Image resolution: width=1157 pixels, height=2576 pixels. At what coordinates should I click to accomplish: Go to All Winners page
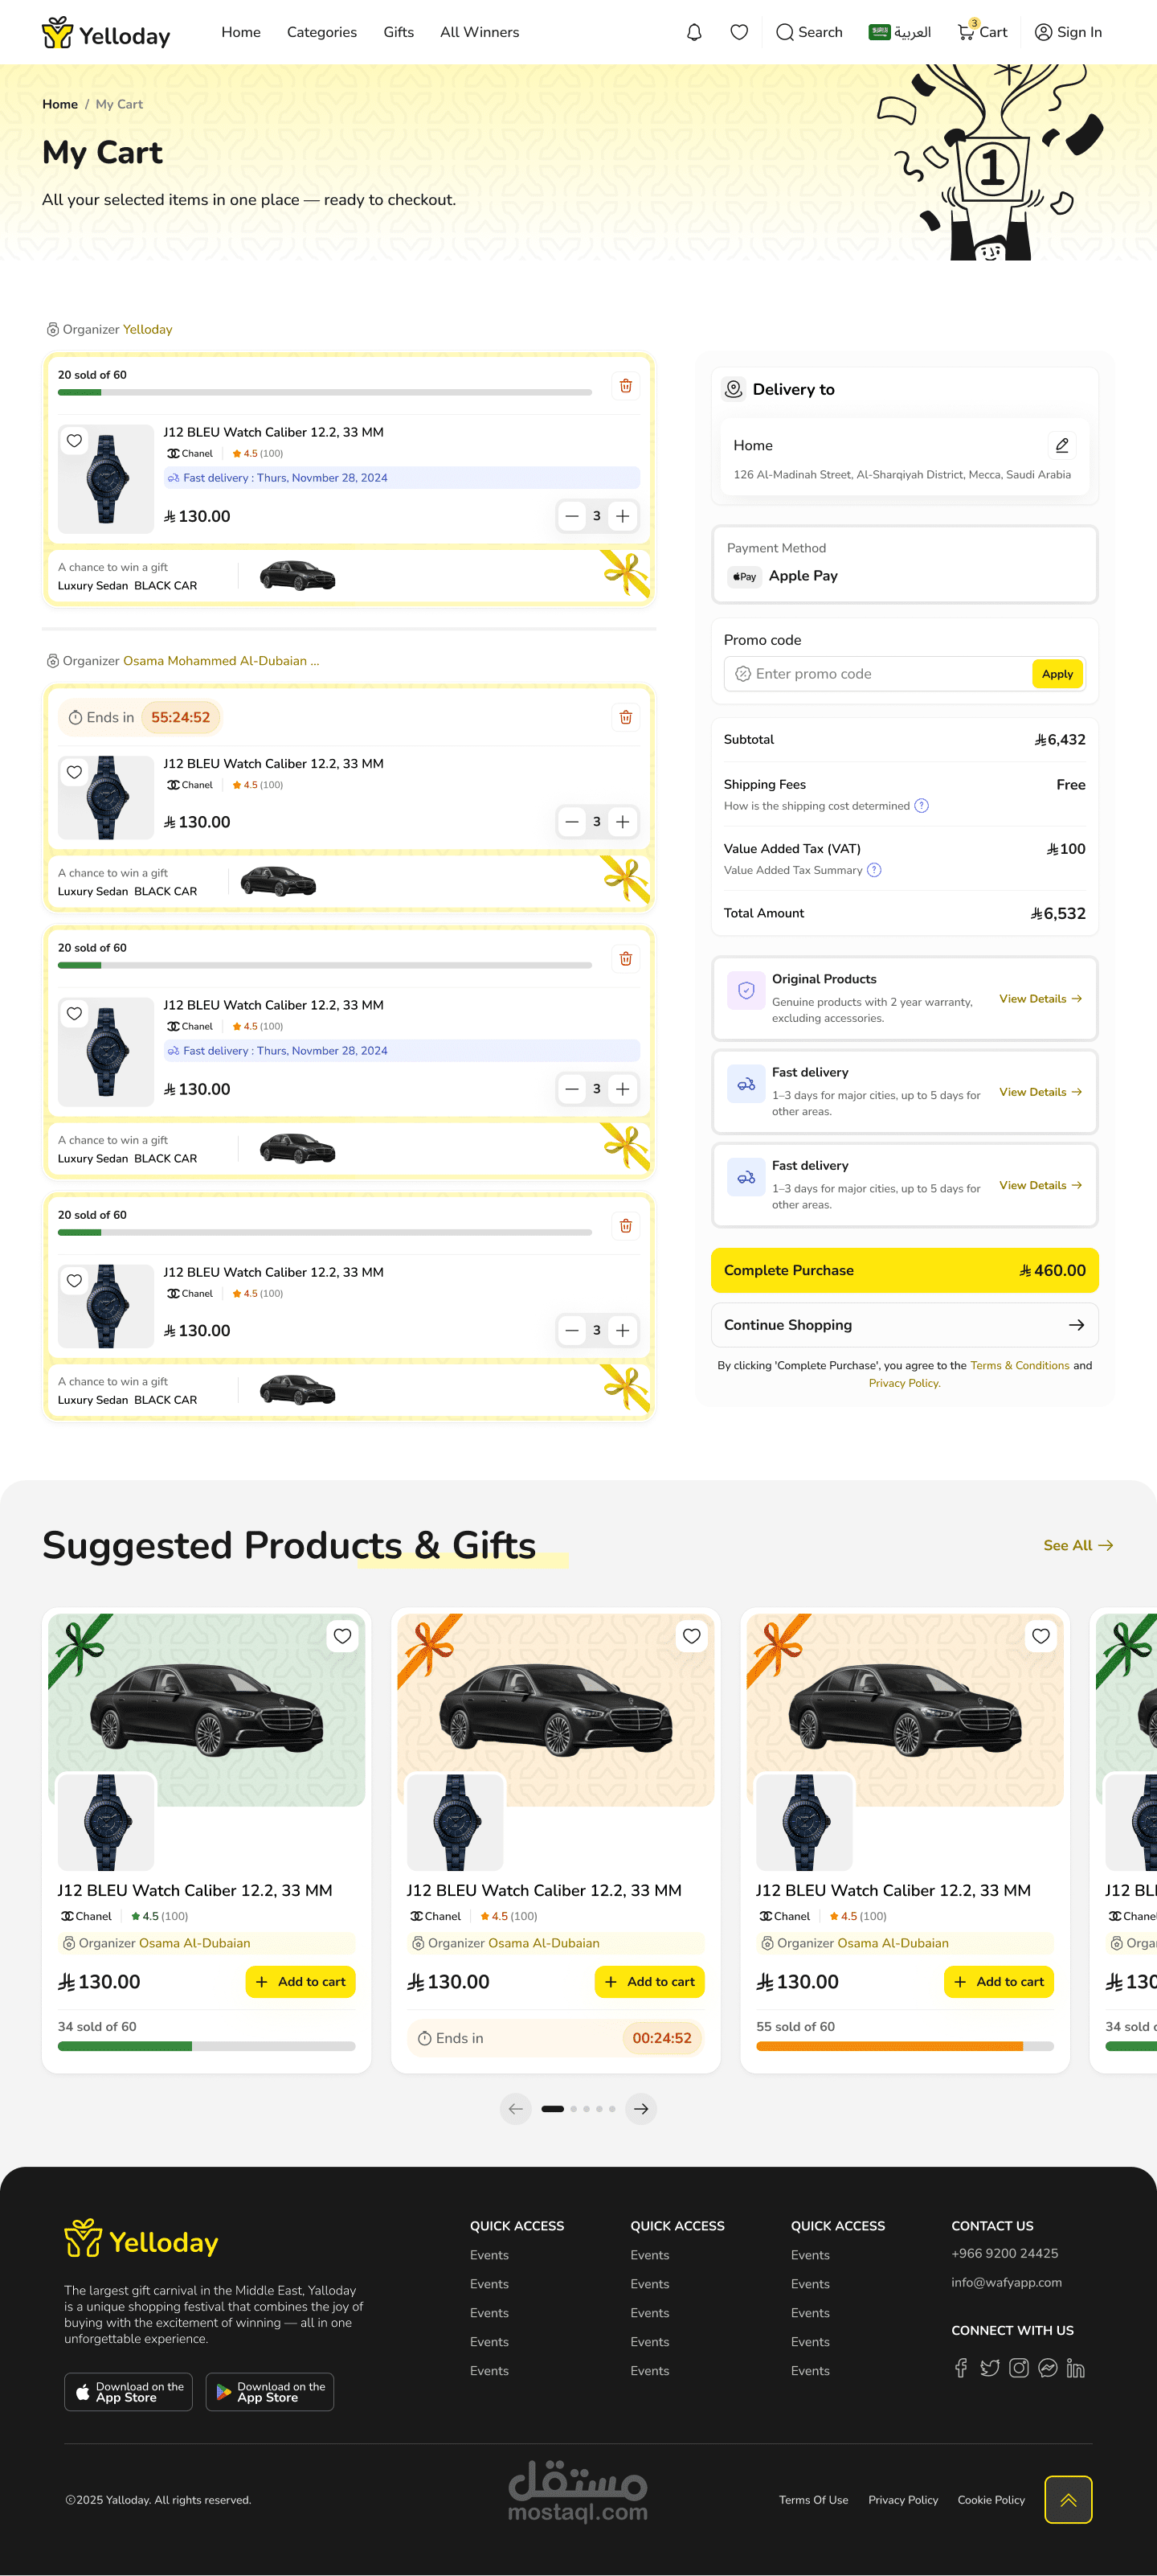[480, 32]
